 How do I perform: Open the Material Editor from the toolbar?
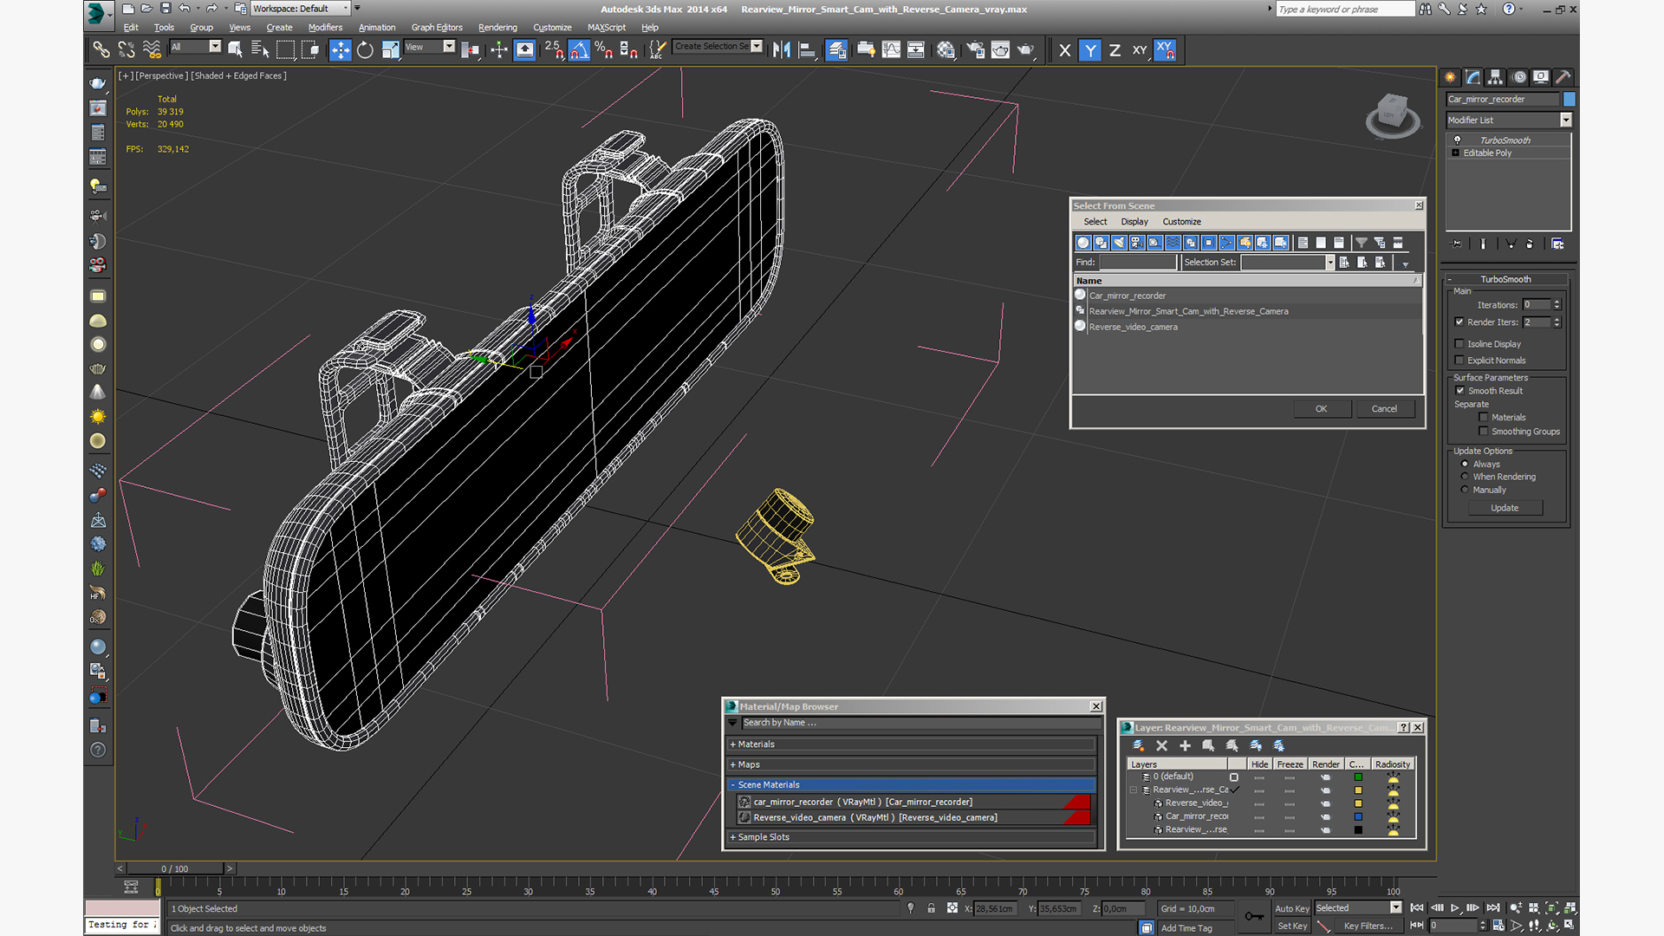coord(946,50)
